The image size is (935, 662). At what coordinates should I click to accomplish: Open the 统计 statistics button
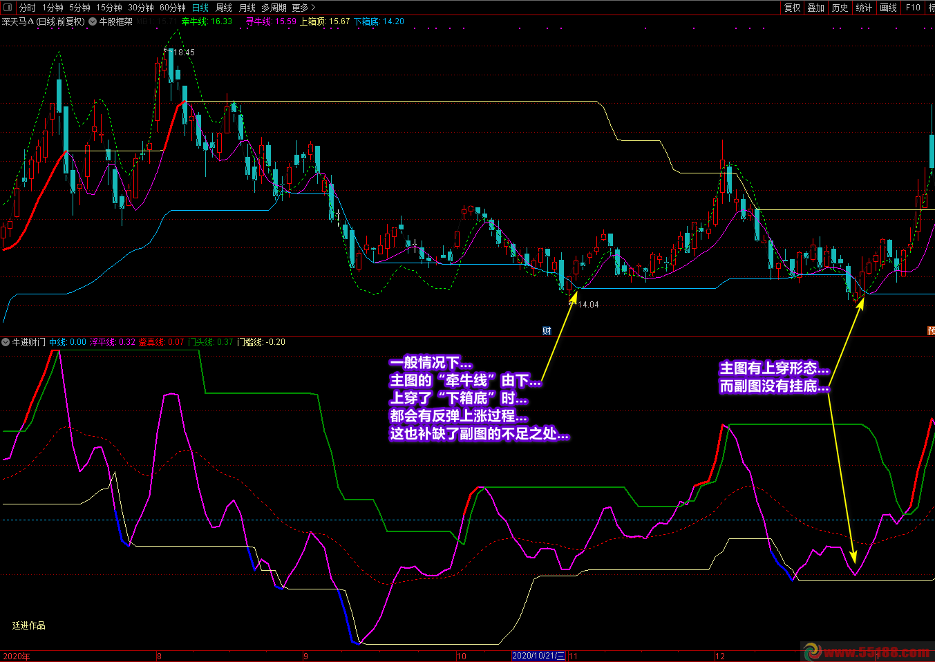(864, 8)
